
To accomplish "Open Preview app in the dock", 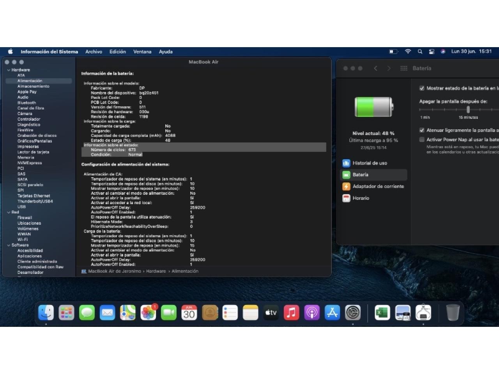I will (x=403, y=312).
